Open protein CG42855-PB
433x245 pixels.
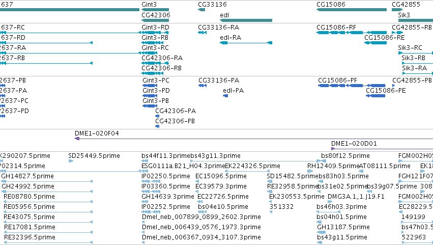[412, 80]
